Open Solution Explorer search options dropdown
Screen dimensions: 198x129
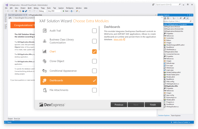(192, 21)
